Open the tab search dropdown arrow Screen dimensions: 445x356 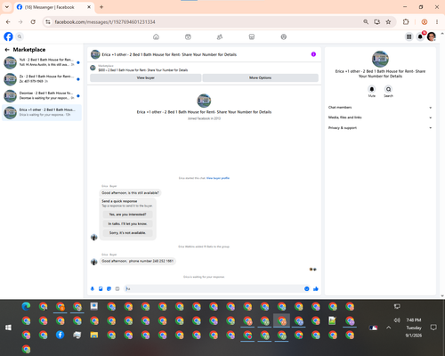click(7, 7)
